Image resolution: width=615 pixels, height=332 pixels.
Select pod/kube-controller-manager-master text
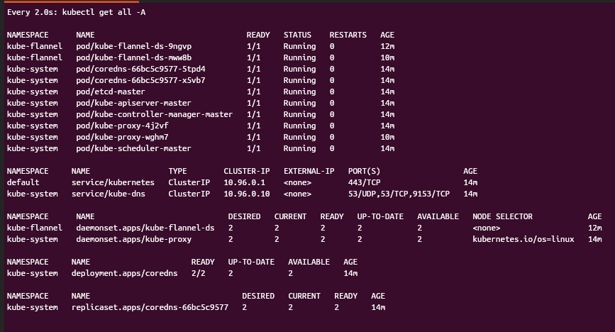click(x=154, y=115)
